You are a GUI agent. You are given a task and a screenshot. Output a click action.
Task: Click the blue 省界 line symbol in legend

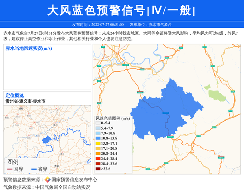pos(34,169)
